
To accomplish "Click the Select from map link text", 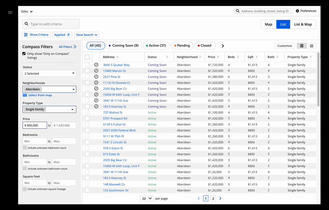I will pyautogui.click(x=40, y=95).
